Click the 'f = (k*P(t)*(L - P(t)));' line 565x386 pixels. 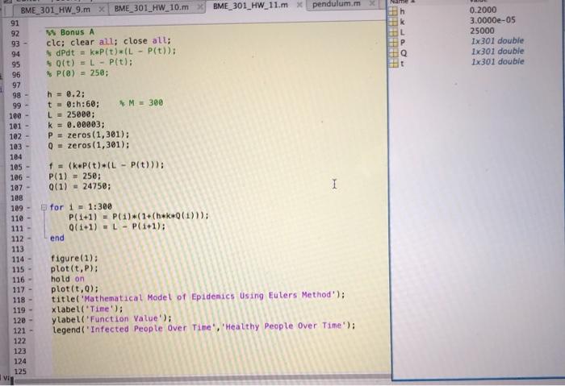pyautogui.click(x=107, y=165)
